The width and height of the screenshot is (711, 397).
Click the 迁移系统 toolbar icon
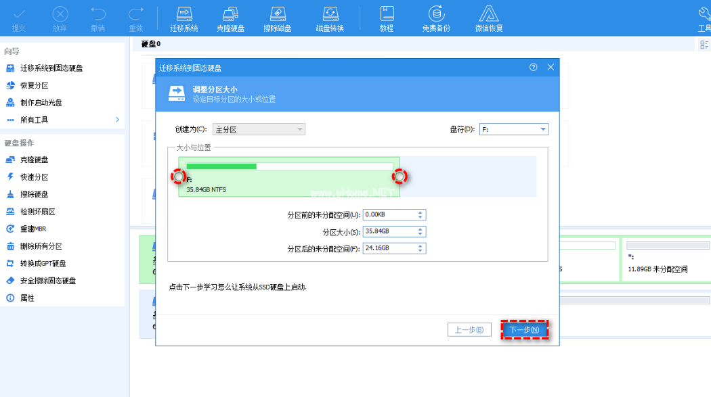184,18
